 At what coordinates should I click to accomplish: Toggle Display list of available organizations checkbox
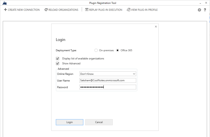coord(58,59)
